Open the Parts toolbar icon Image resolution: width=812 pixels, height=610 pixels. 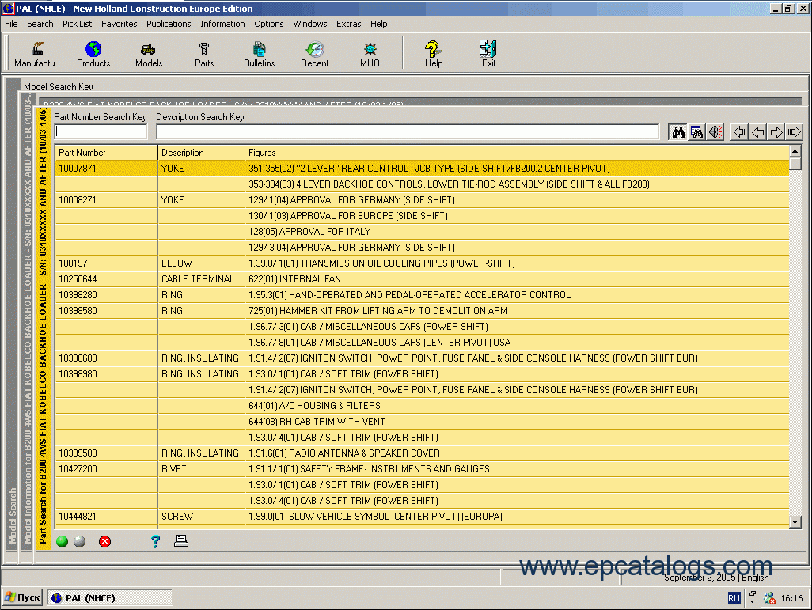[x=204, y=54]
